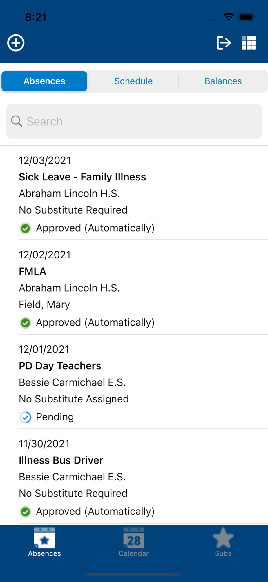
Task: Tap the log out arrow icon
Action: pyautogui.click(x=224, y=43)
